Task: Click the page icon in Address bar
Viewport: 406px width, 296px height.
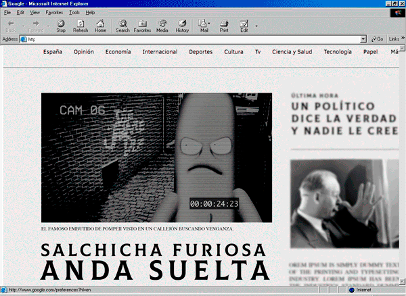Action: [24, 39]
